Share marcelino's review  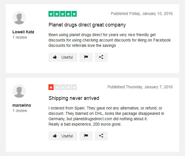[x=101, y=136]
